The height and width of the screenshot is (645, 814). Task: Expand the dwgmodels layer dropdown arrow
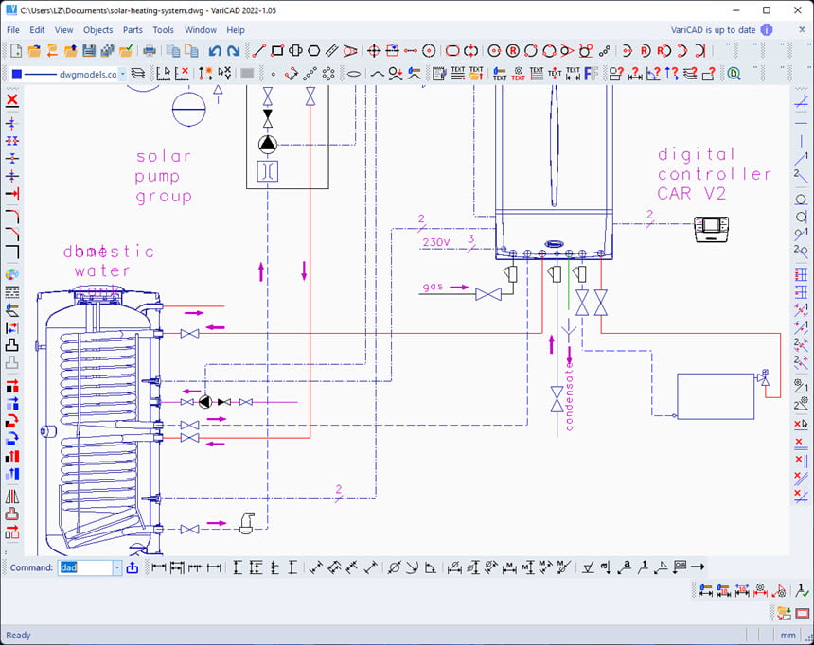click(x=123, y=74)
